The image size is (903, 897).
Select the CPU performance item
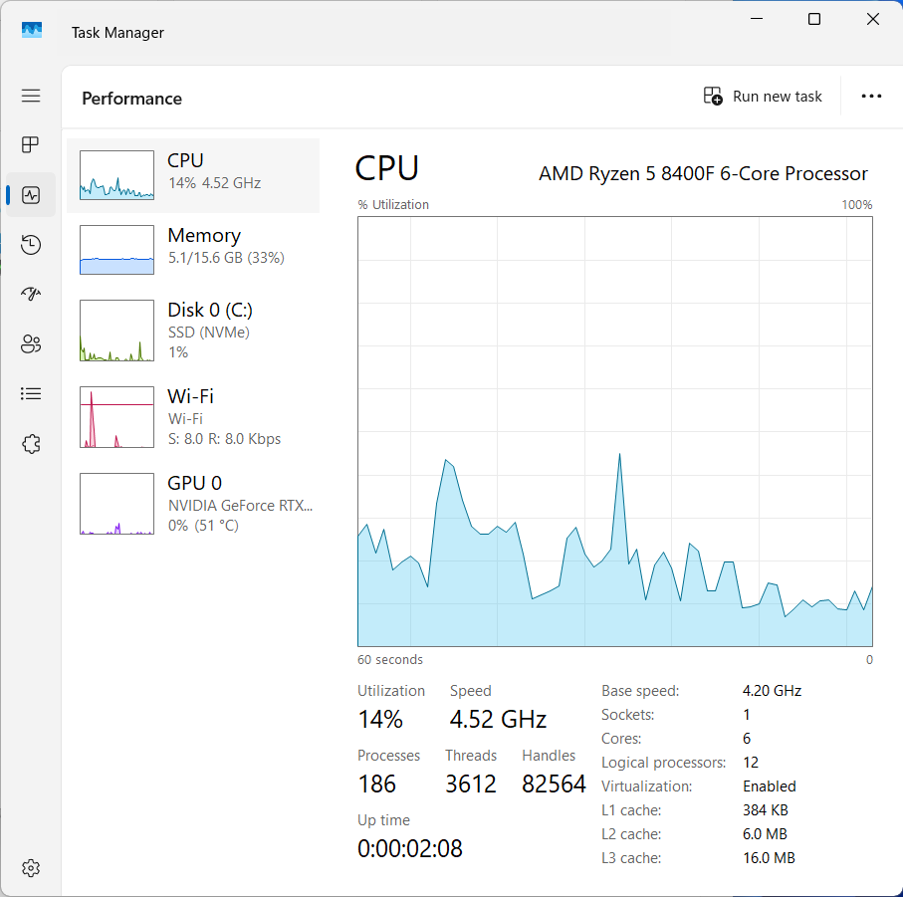pyautogui.click(x=193, y=175)
